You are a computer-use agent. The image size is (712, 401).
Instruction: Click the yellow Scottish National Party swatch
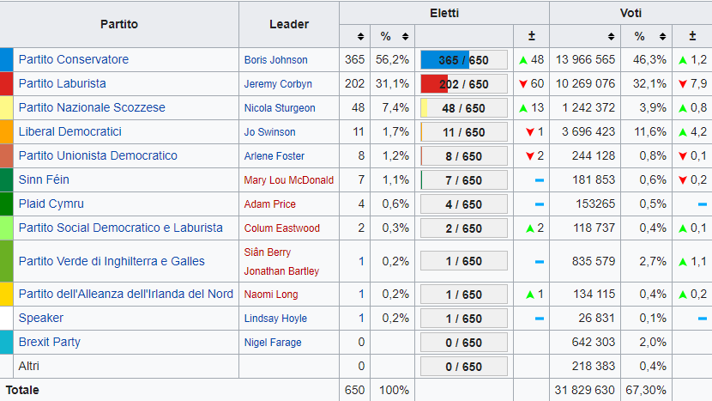pyautogui.click(x=7, y=108)
